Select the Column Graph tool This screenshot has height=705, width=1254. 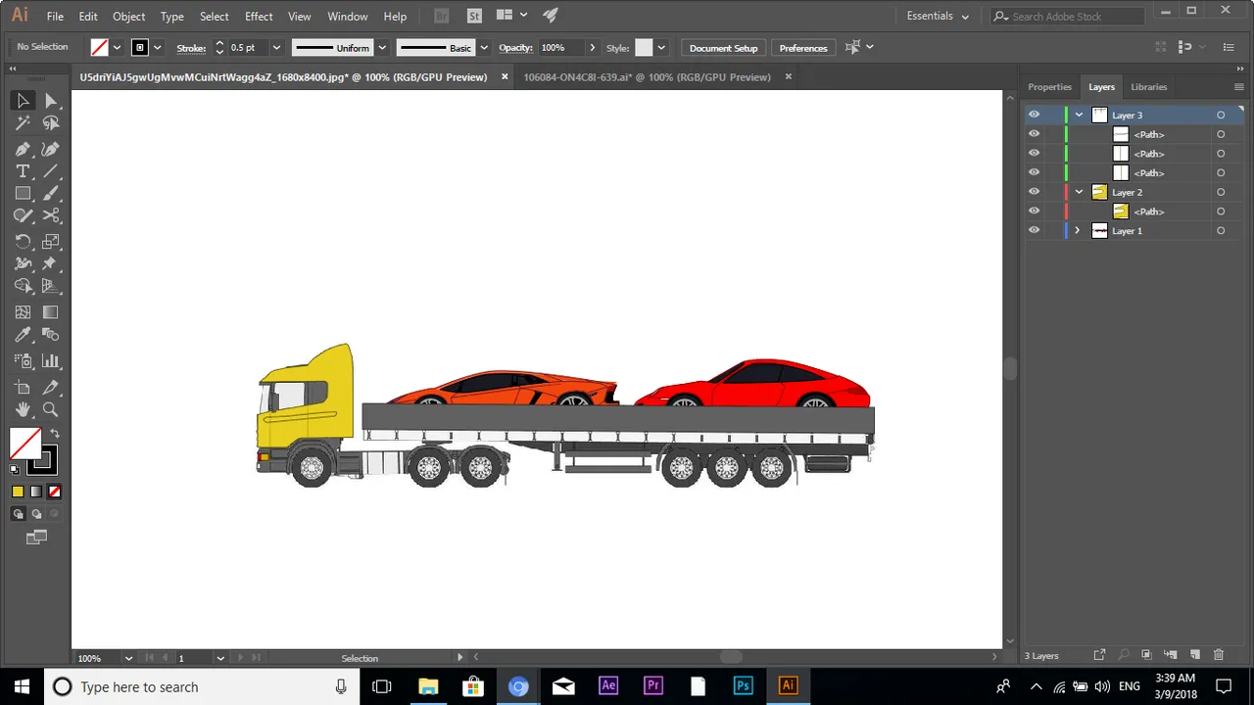(51, 360)
